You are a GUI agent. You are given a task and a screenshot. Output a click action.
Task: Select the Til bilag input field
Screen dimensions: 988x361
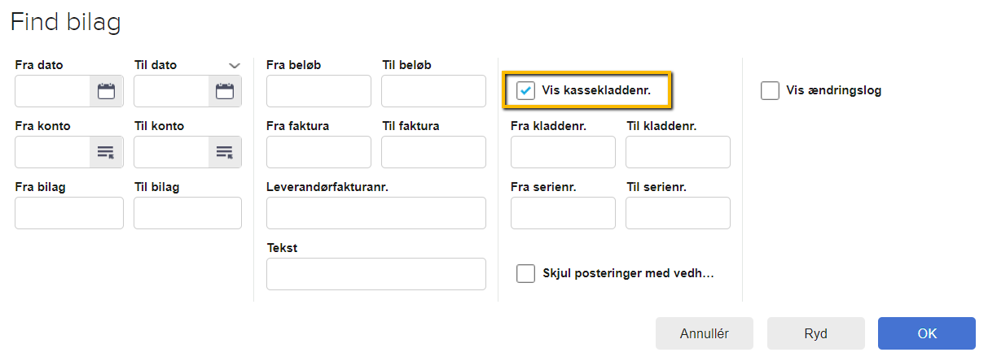[187, 213]
